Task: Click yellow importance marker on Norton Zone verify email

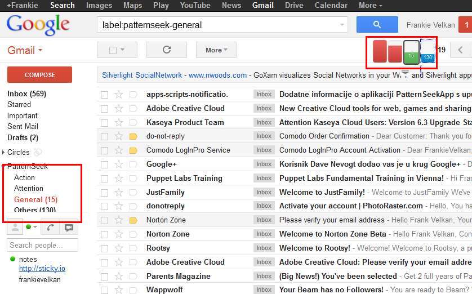Action: (x=133, y=221)
